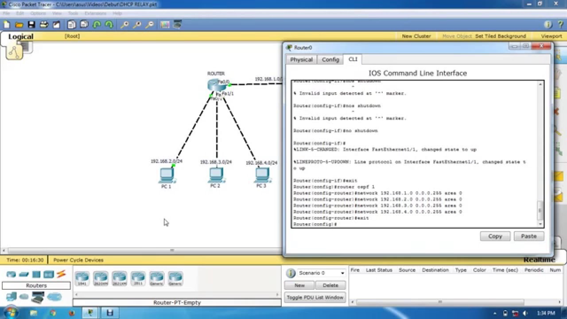Open the View menu
Image resolution: width=567 pixels, height=319 pixels.
click(57, 13)
